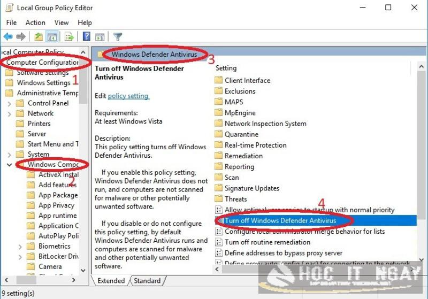
Task: Click the Back arrow toolbar icon
Action: pyautogui.click(x=8, y=36)
